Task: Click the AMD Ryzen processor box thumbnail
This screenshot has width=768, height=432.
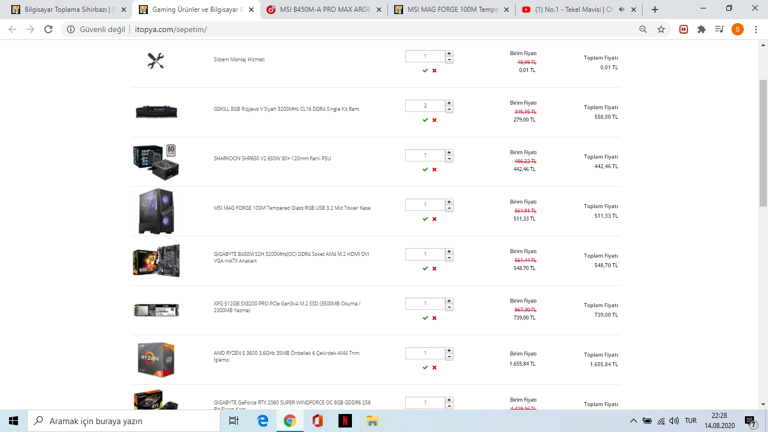Action: tap(156, 359)
